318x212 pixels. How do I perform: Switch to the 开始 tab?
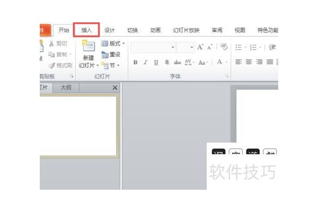click(x=64, y=30)
